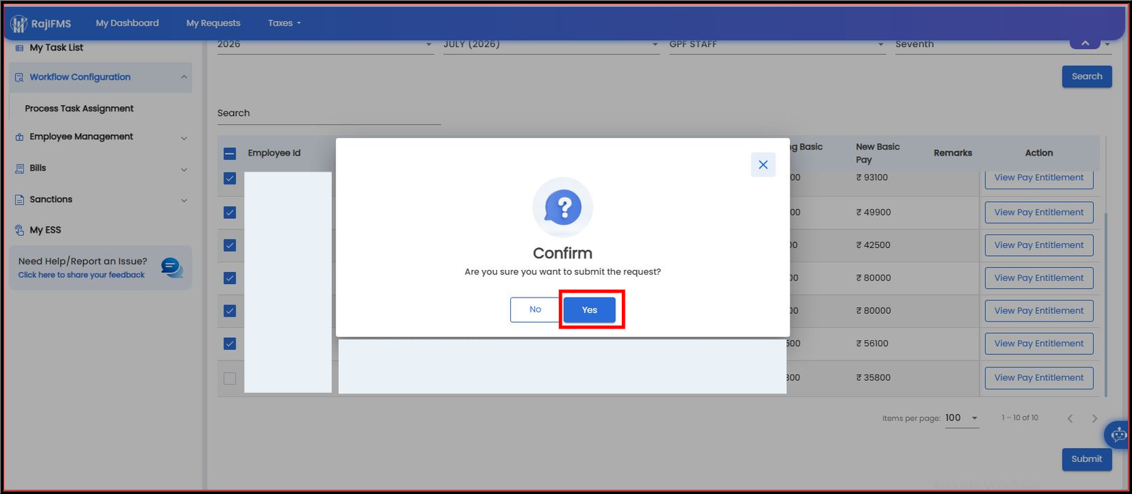Click the Sanctions document icon
Screen dimensions: 1132x494
19,200
